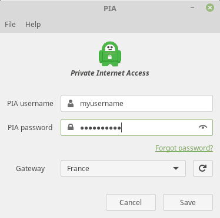
Task: Click the padlock icon in password field
Action: pyautogui.click(x=71, y=127)
